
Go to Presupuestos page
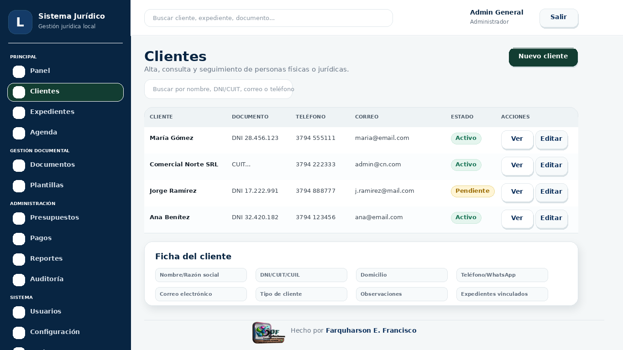coord(65,218)
